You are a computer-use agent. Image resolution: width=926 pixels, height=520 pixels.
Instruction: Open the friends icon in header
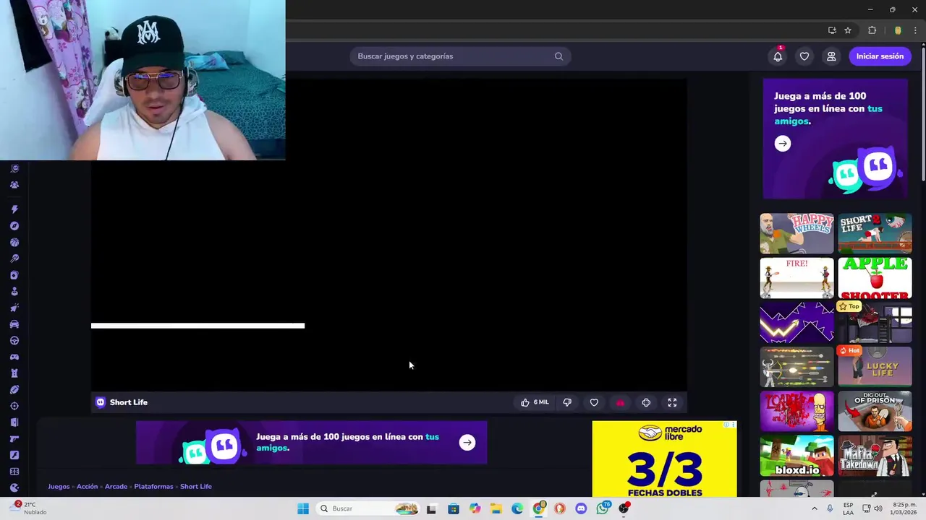(831, 56)
